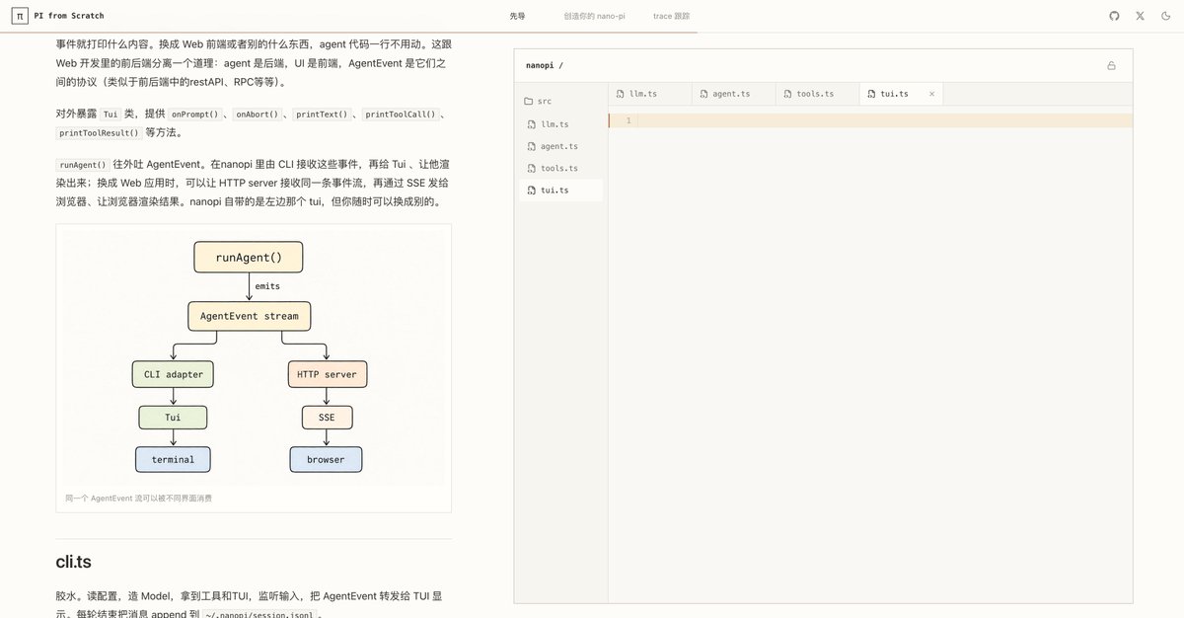Click the printToolCall() inline code
This screenshot has height=618, width=1184.
[x=401, y=115]
